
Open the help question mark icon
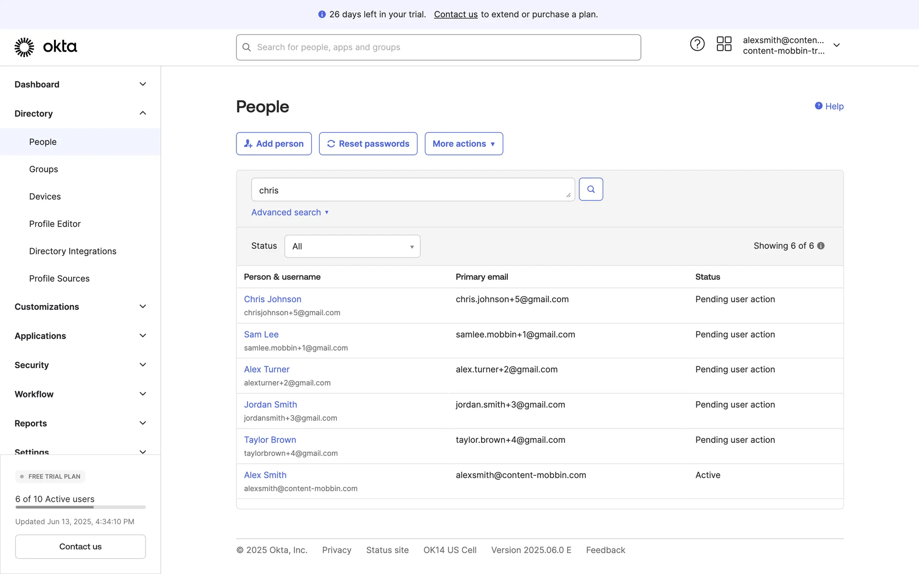[697, 44]
